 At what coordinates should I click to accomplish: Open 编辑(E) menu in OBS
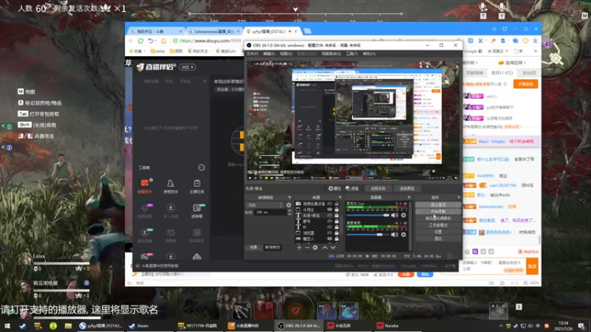pyautogui.click(x=269, y=54)
